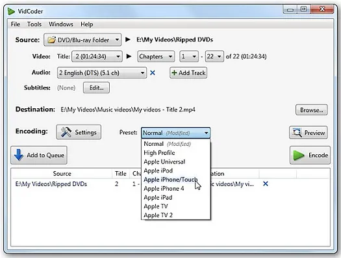Maximize the VidCoder window
This screenshot has width=341, height=258.
pos(304,9)
